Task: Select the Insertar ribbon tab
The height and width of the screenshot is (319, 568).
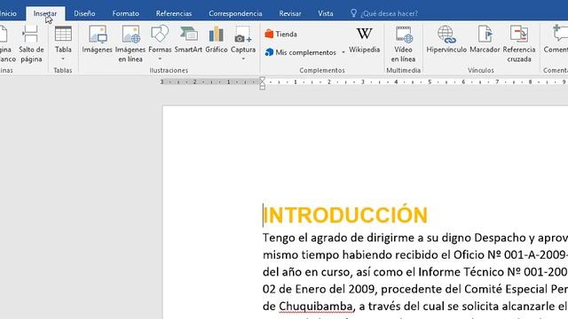Action: click(45, 13)
